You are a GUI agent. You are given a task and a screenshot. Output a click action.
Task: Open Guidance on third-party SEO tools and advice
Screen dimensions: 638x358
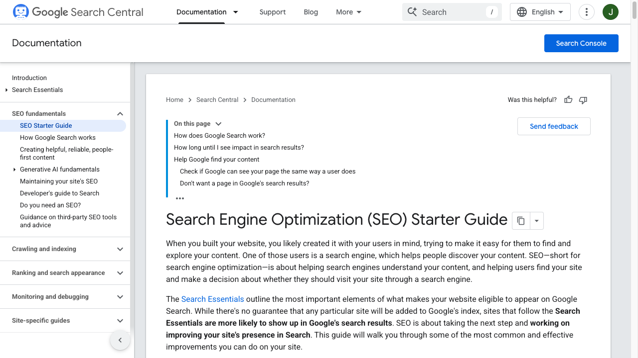(x=68, y=221)
